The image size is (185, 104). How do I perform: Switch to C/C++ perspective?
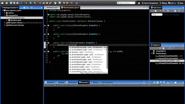[x=172, y=3]
